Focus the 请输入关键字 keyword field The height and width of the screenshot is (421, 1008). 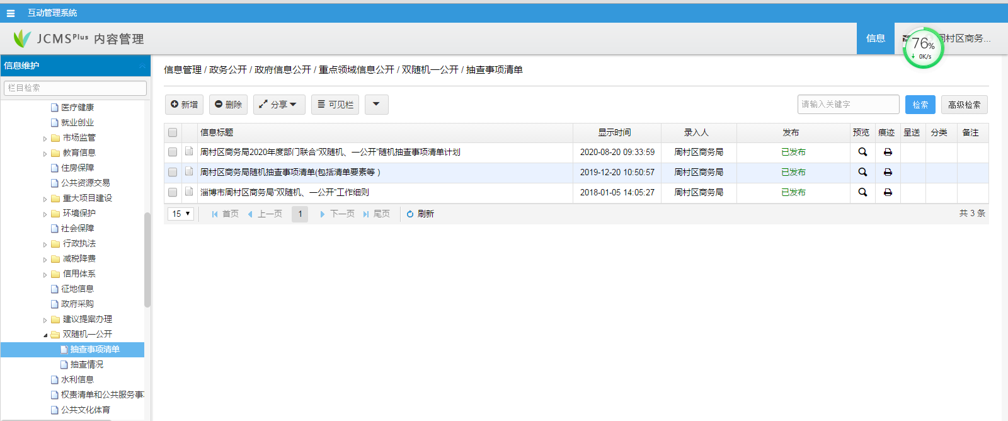coord(849,105)
